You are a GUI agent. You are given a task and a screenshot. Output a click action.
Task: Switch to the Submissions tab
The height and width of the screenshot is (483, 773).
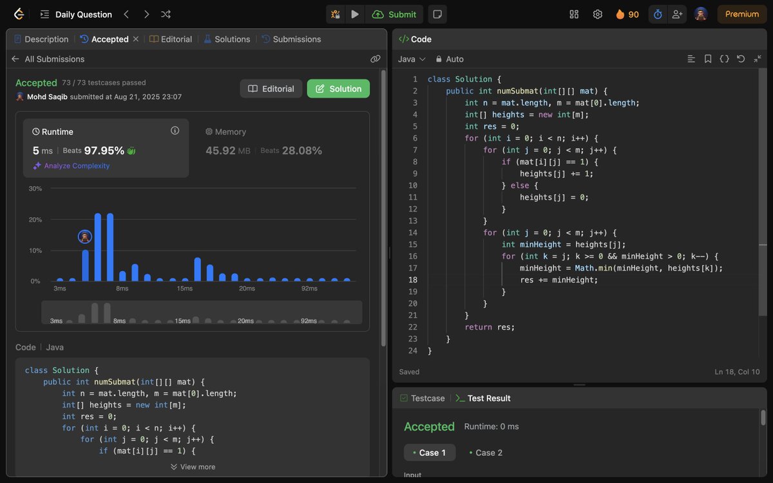(x=291, y=39)
